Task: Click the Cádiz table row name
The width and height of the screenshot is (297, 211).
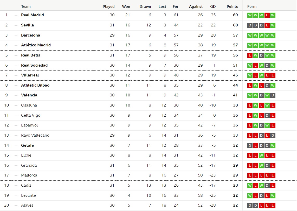Action: point(26,185)
